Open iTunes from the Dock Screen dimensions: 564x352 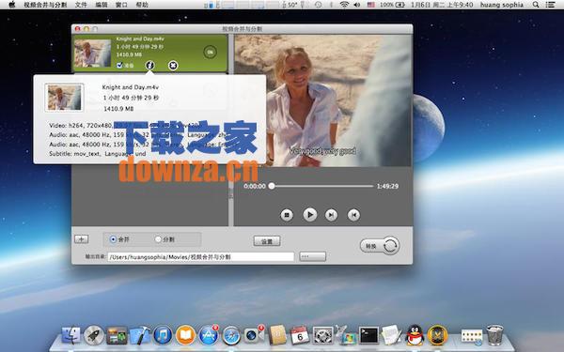(163, 335)
